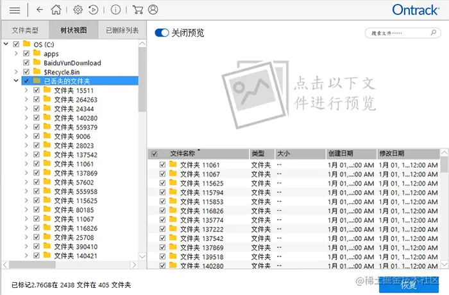
Task: Expand 文件夹 140280 in tree
Action: click(26, 118)
